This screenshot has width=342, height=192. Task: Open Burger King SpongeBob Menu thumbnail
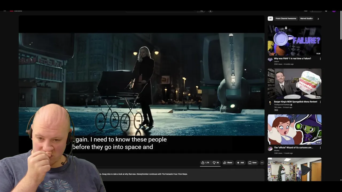click(x=294, y=83)
